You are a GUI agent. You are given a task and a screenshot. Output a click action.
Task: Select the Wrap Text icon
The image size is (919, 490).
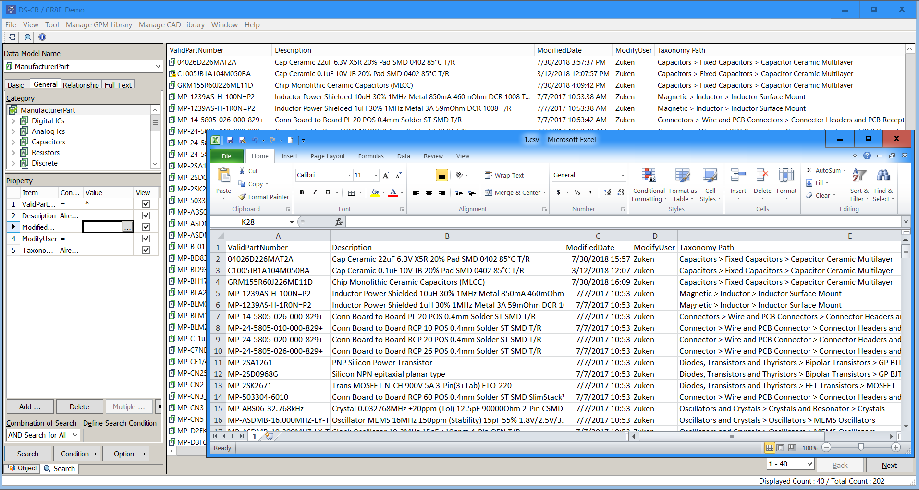point(489,175)
